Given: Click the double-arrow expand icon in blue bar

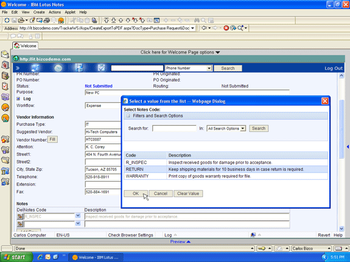Looking at the screenshot, I should (x=18, y=68).
